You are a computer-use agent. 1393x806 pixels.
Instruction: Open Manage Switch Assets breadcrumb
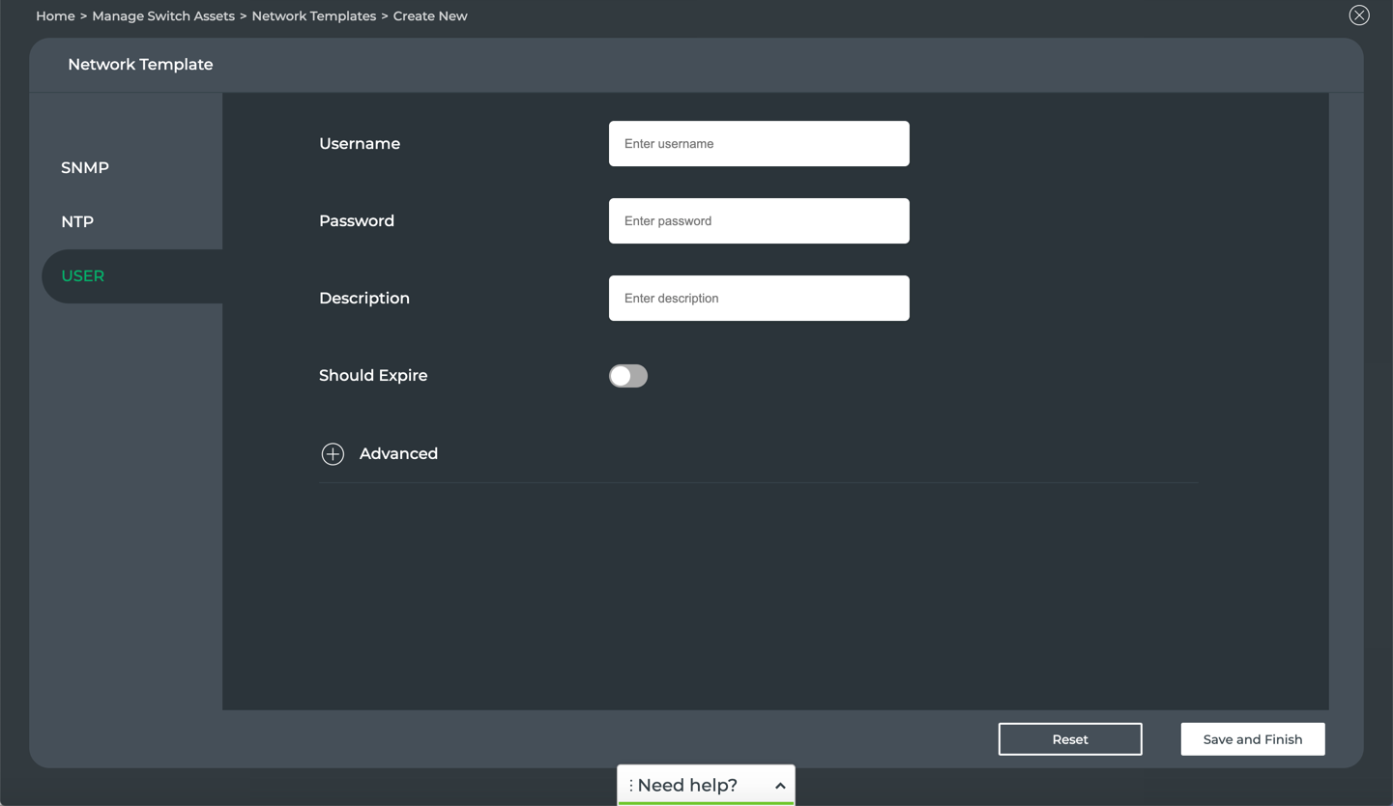[163, 16]
